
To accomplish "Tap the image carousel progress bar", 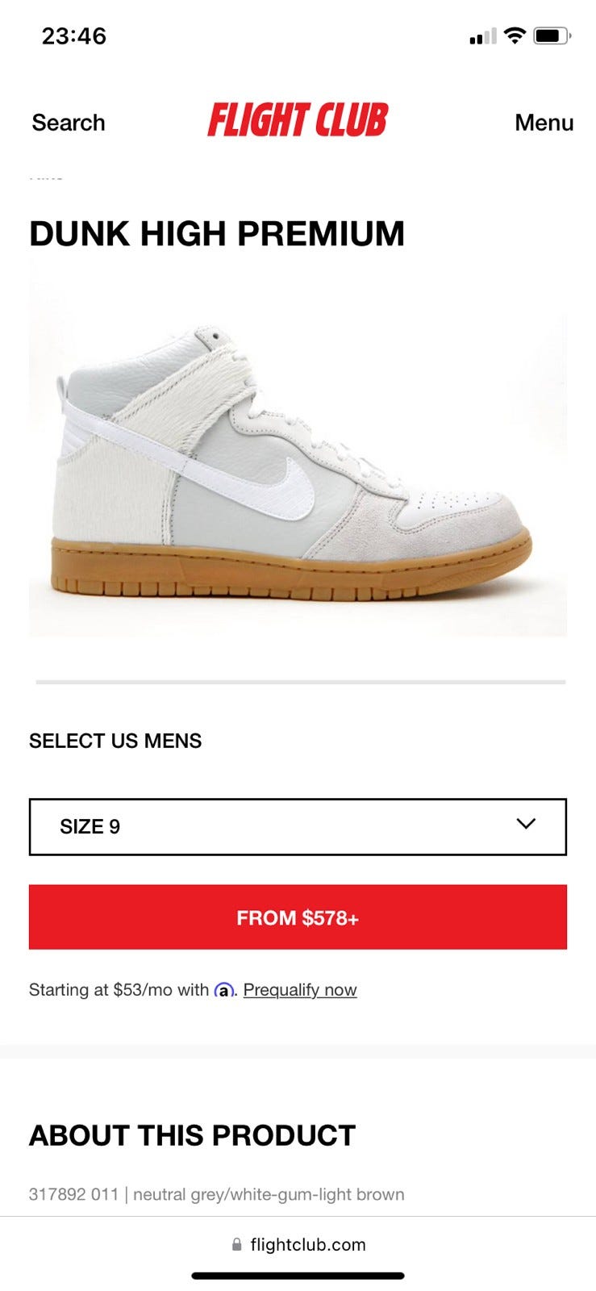I will pyautogui.click(x=301, y=682).
